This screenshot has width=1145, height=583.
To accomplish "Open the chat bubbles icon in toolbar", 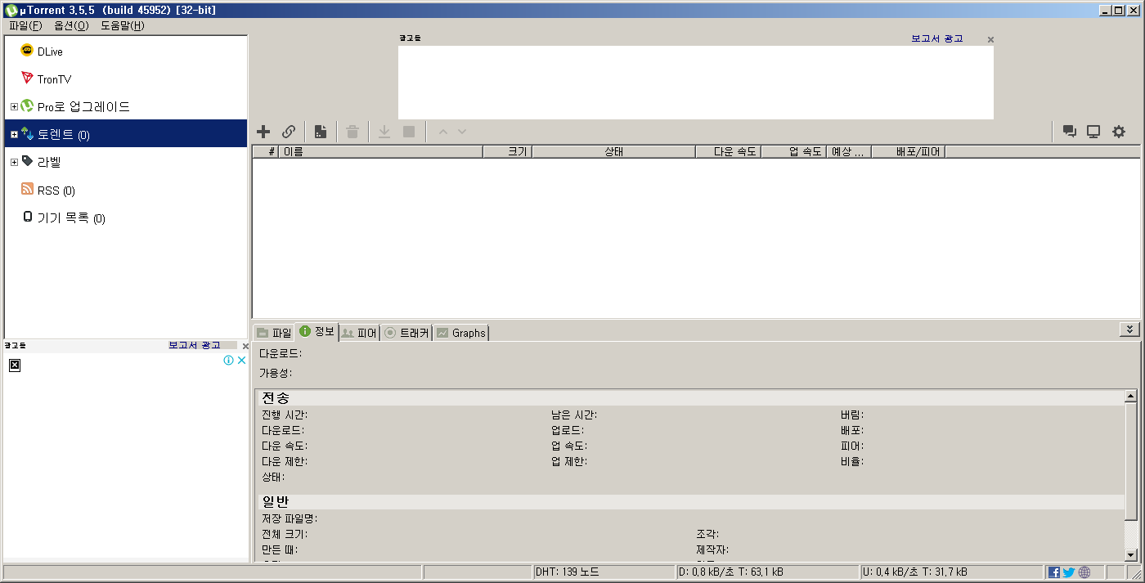I will pyautogui.click(x=1069, y=132).
